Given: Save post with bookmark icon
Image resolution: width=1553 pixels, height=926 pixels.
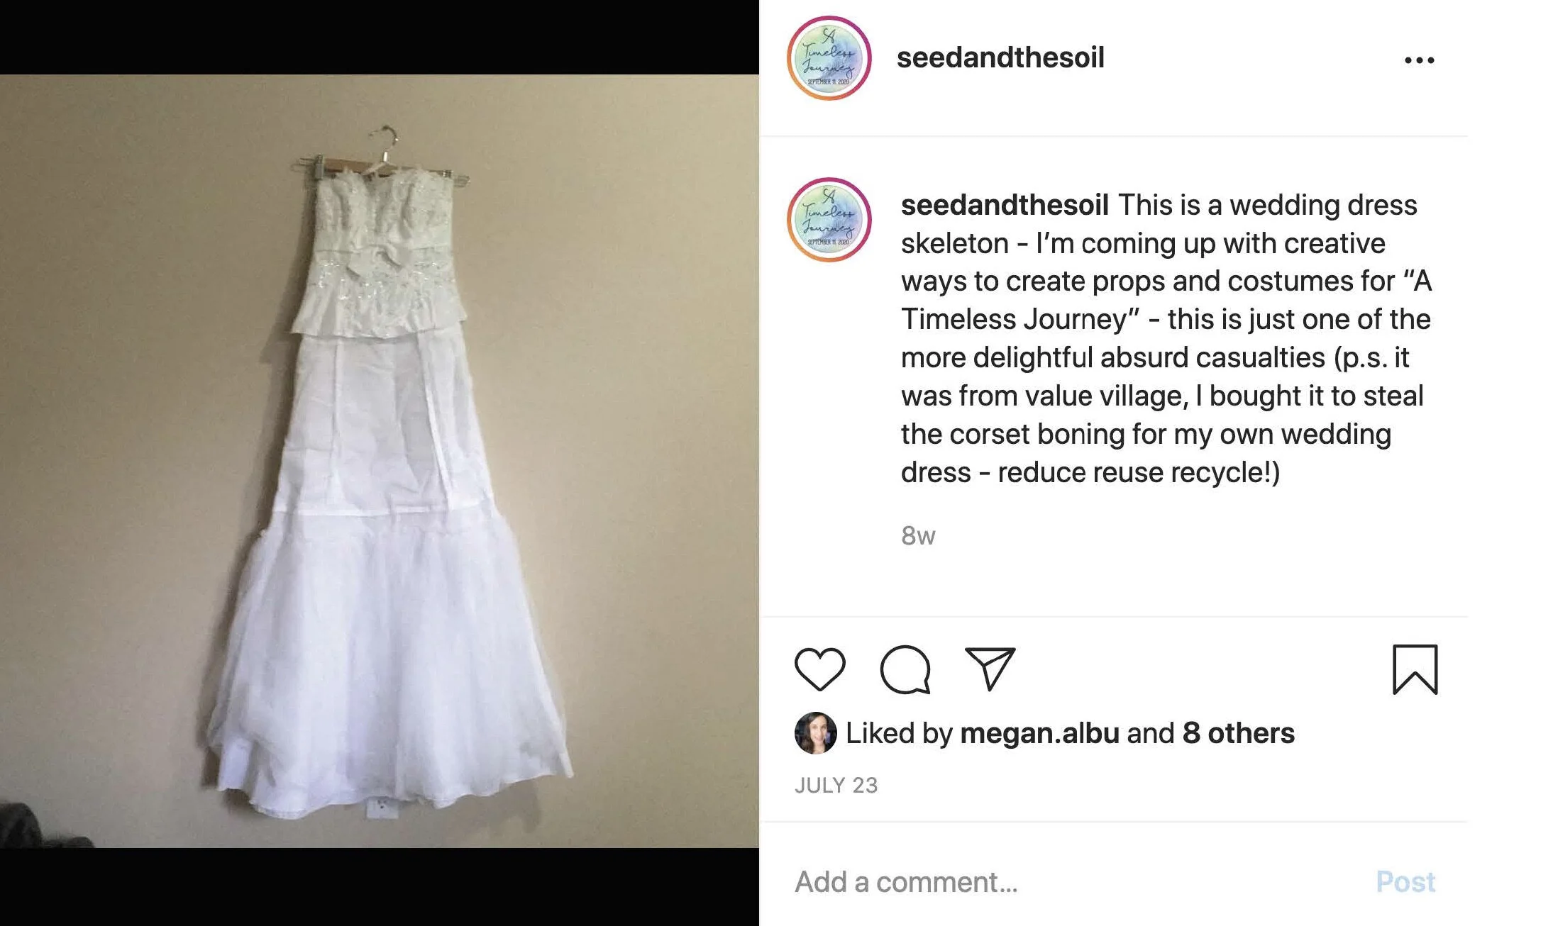Looking at the screenshot, I should tap(1415, 669).
